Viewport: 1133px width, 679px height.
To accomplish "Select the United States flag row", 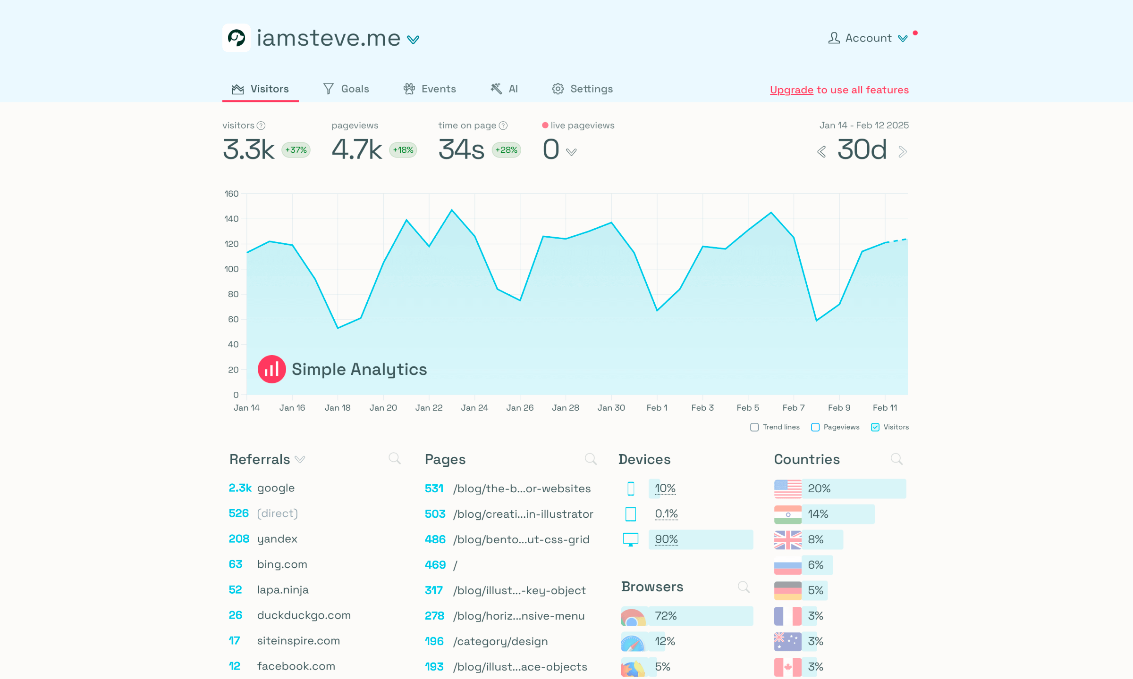I will click(x=840, y=489).
